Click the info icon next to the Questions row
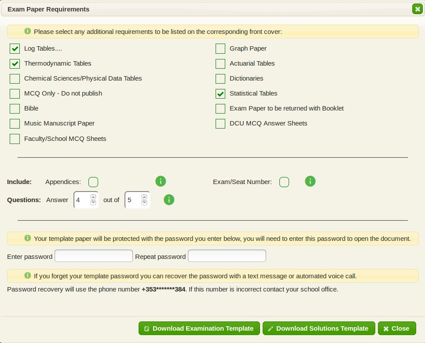Image resolution: width=425 pixels, height=343 pixels. click(169, 200)
